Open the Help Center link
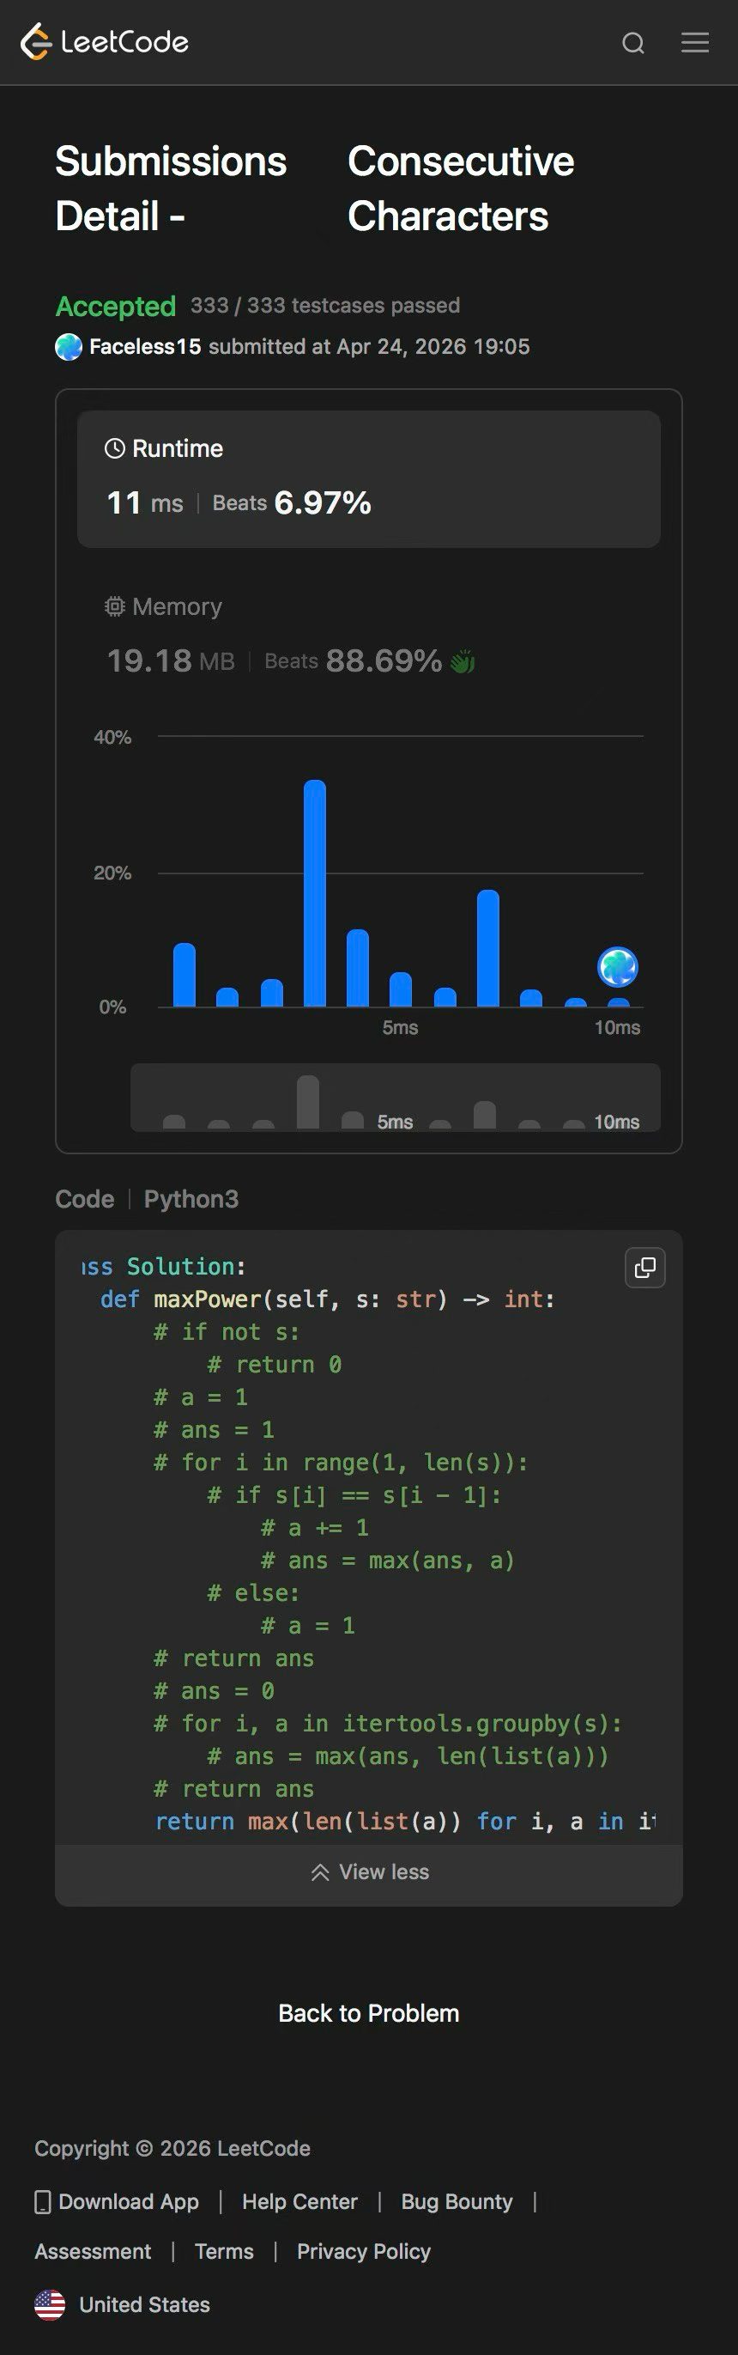The image size is (738, 2355). [299, 2201]
